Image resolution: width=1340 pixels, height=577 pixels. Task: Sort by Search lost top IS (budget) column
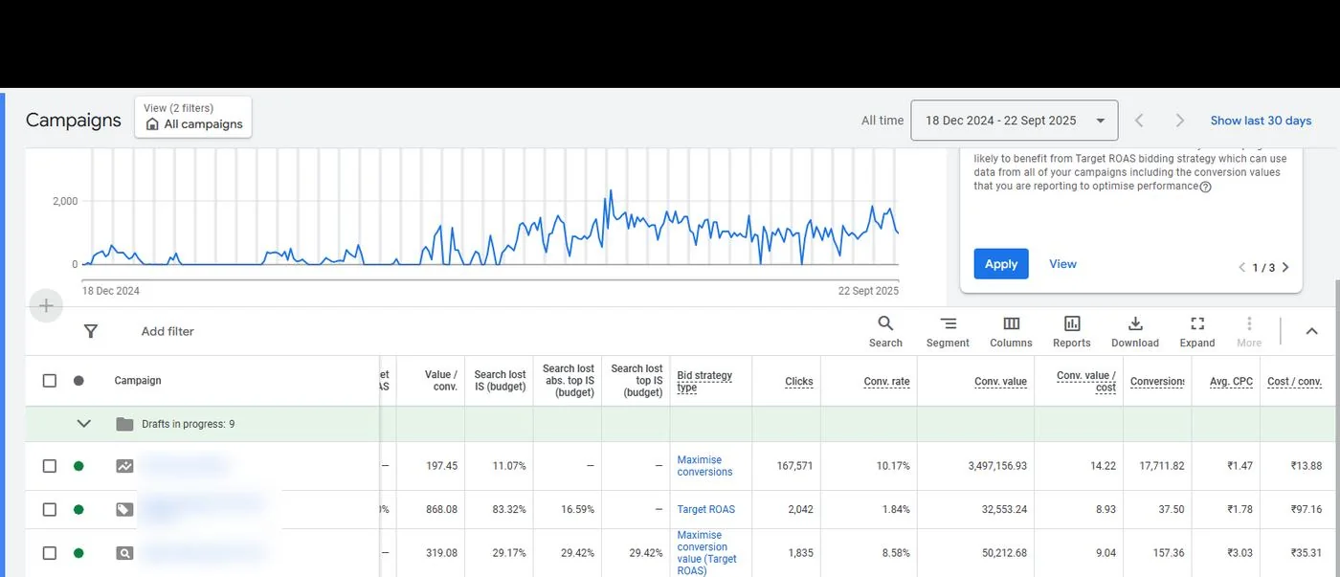point(637,381)
